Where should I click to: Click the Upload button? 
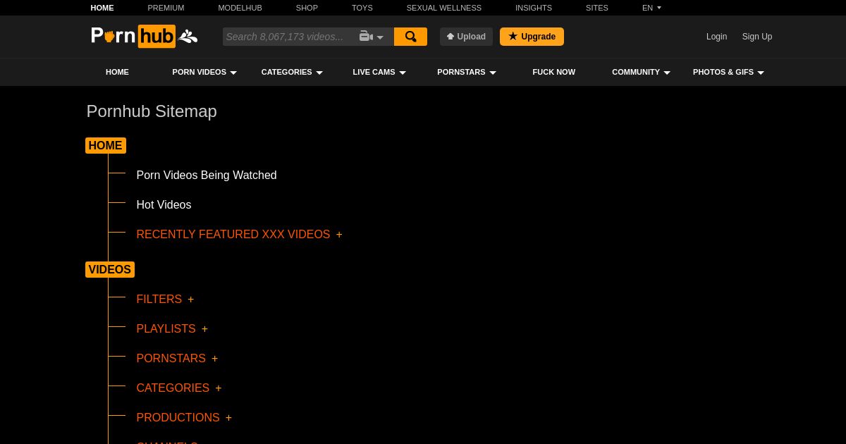coord(466,37)
